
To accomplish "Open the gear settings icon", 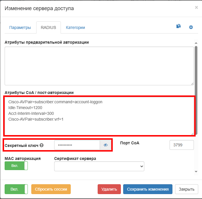I will 191,27.
